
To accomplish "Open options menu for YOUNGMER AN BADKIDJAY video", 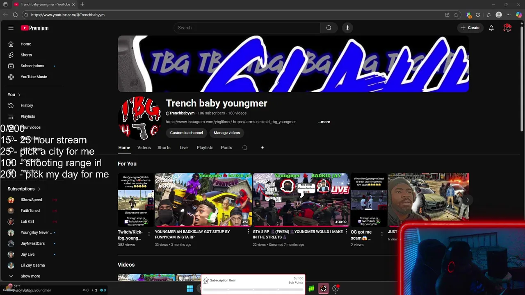I will point(248,232).
